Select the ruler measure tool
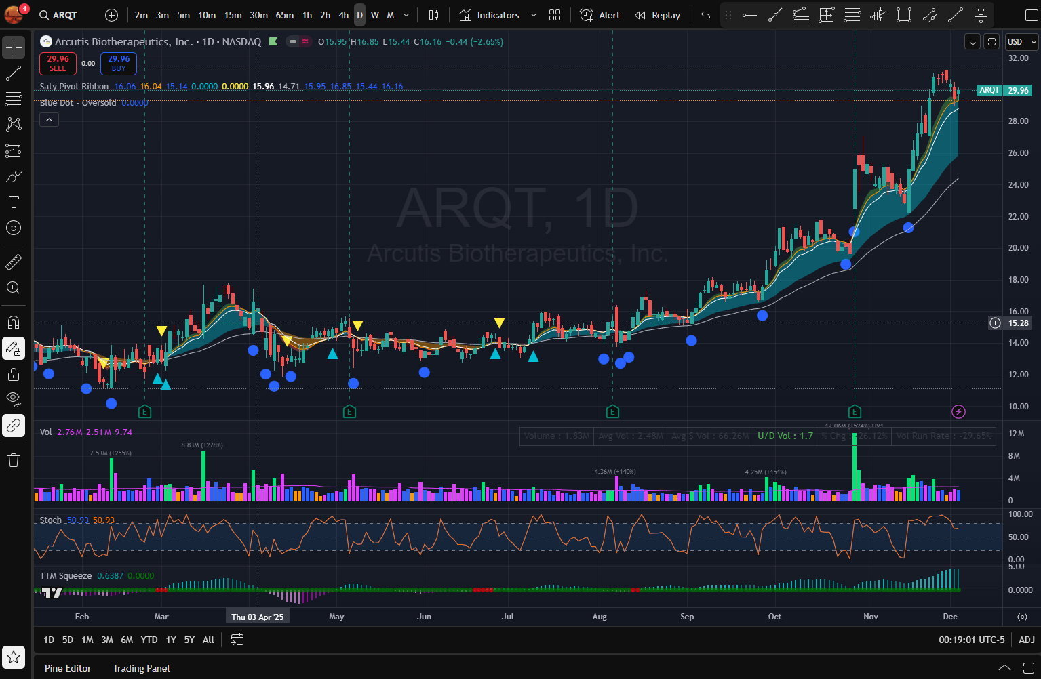The image size is (1041, 679). click(x=14, y=262)
